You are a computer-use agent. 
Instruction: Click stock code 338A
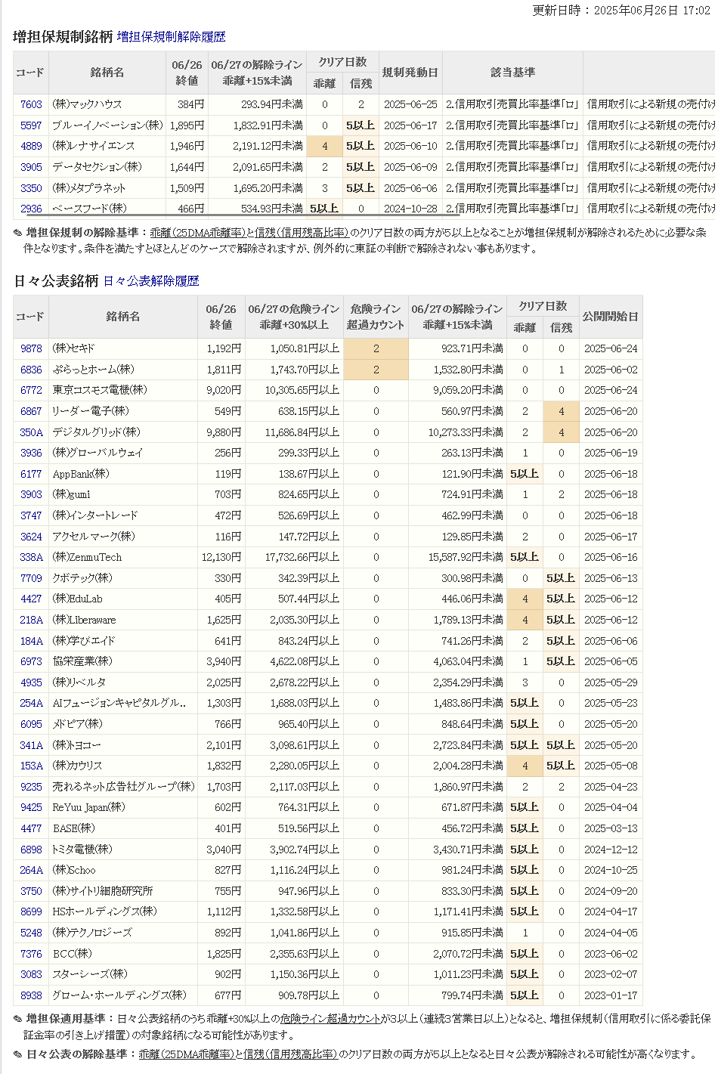pyautogui.click(x=31, y=557)
